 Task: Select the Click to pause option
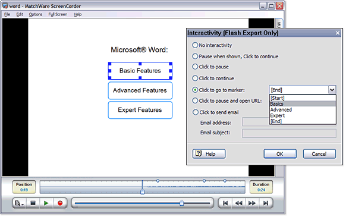[210, 67]
